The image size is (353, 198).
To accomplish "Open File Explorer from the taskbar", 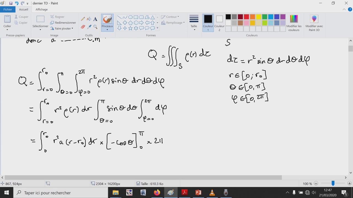I will click(x=116, y=193).
